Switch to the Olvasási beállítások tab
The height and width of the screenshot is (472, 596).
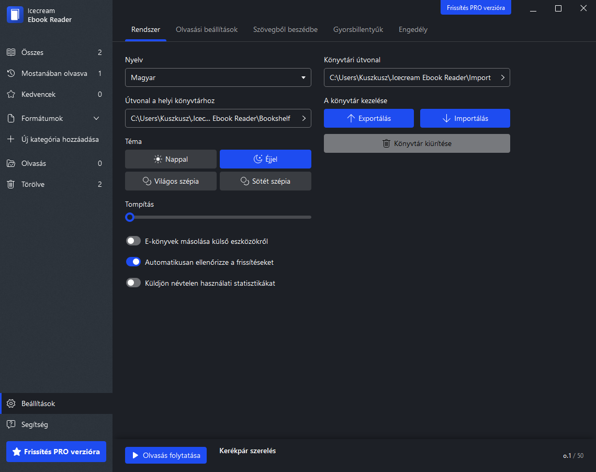[x=207, y=30]
